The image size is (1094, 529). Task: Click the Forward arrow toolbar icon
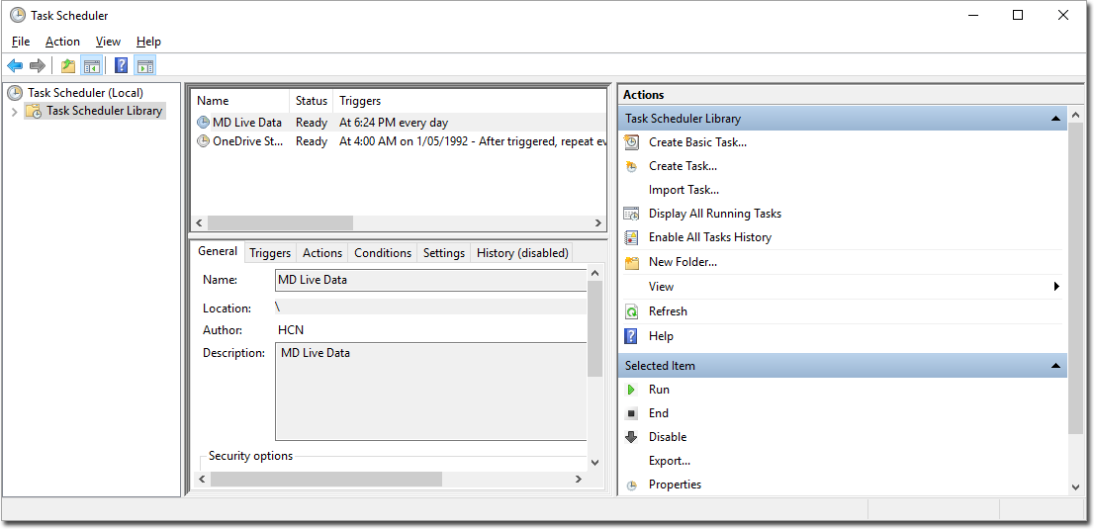[38, 66]
